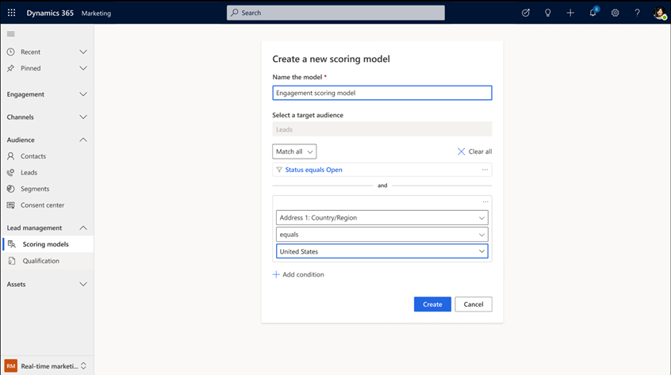Select Scoring models in sidebar
This screenshot has width=671, height=375.
(x=45, y=244)
